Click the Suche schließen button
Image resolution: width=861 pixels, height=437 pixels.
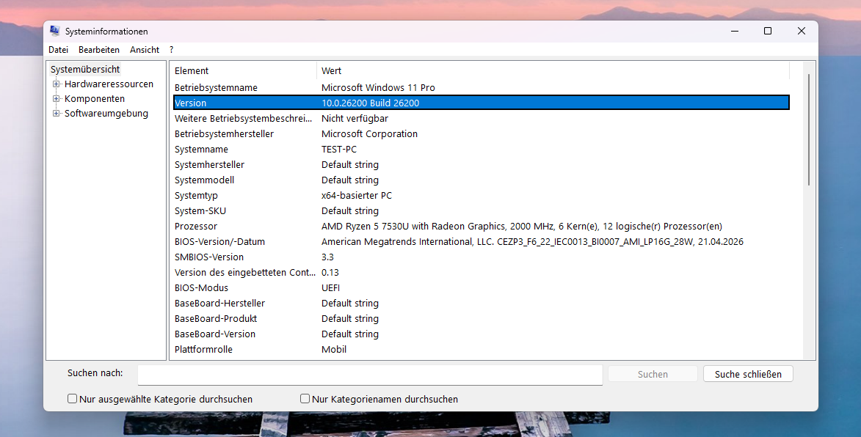point(748,374)
